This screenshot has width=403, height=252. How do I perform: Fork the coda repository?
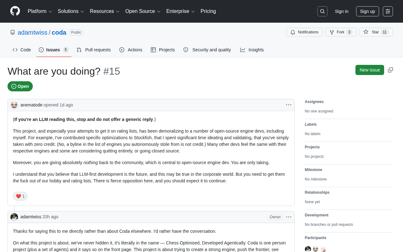pyautogui.click(x=341, y=32)
